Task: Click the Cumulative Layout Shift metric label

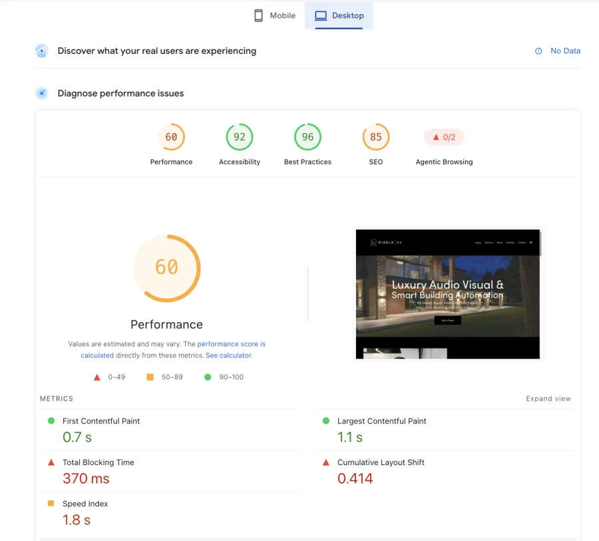Action: [381, 462]
